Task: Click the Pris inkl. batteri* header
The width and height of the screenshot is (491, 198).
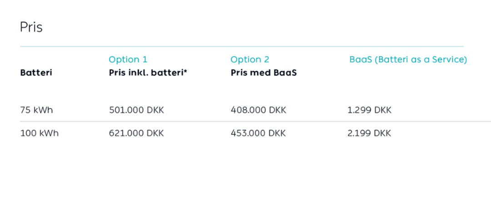Action: coord(148,73)
